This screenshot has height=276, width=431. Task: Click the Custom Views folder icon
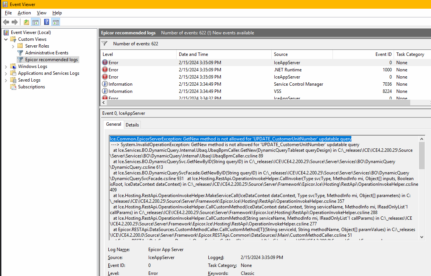pyautogui.click(x=13, y=39)
